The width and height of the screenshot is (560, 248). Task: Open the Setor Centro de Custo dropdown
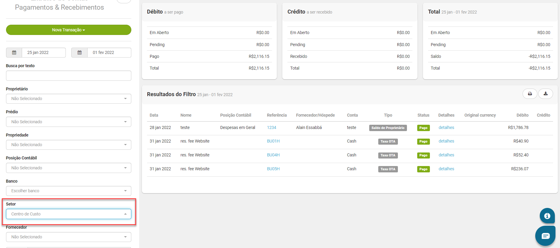[x=69, y=214]
